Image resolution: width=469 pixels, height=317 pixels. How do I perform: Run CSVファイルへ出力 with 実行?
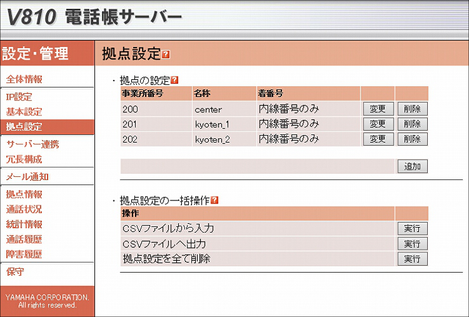413,243
